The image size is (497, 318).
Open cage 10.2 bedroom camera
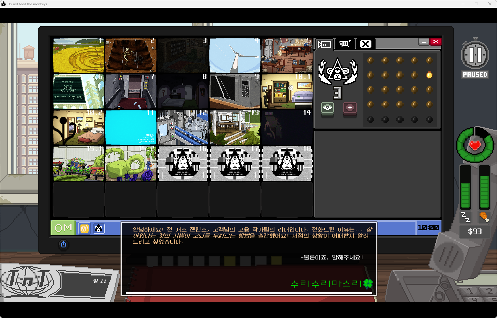coord(79,127)
